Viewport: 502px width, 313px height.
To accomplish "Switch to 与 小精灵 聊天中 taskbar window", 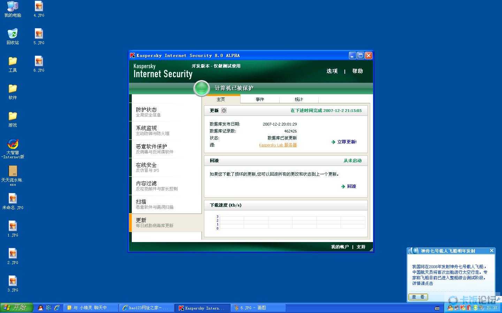I will tap(91, 308).
